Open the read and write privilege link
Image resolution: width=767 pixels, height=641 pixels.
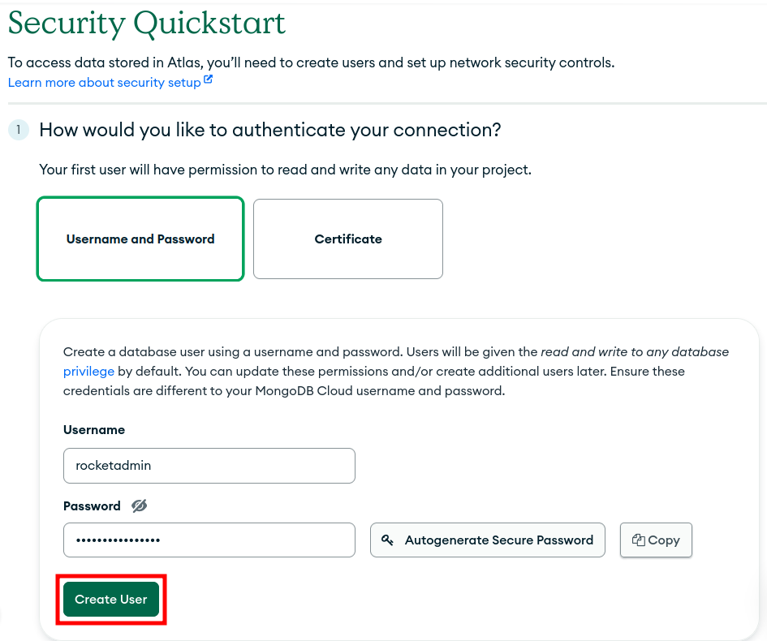pyautogui.click(x=88, y=372)
